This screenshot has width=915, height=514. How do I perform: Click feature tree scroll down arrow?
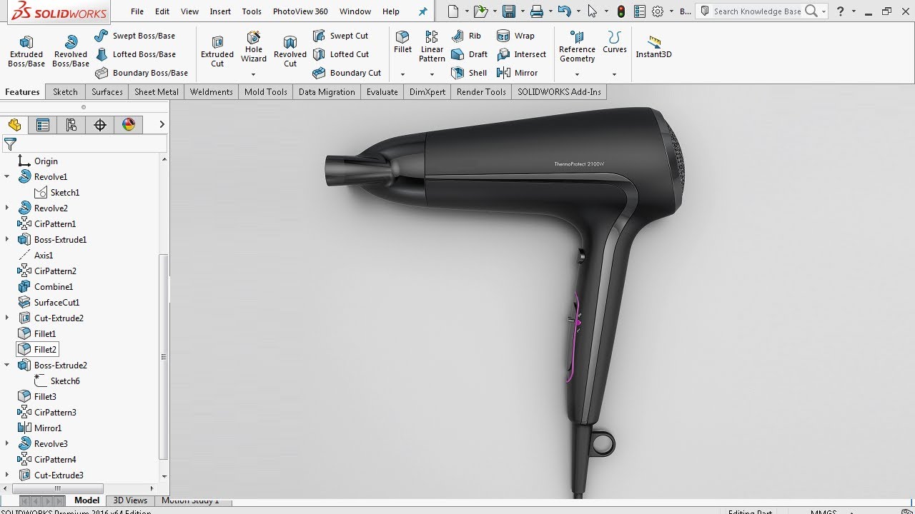coord(164,476)
